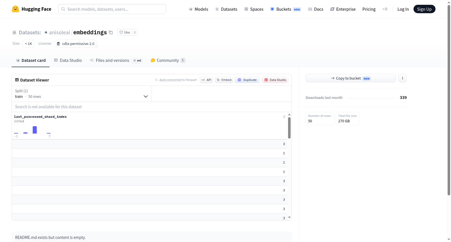Select the <1K size tag
Image resolution: width=451 pixels, height=242 pixels.
click(28, 44)
